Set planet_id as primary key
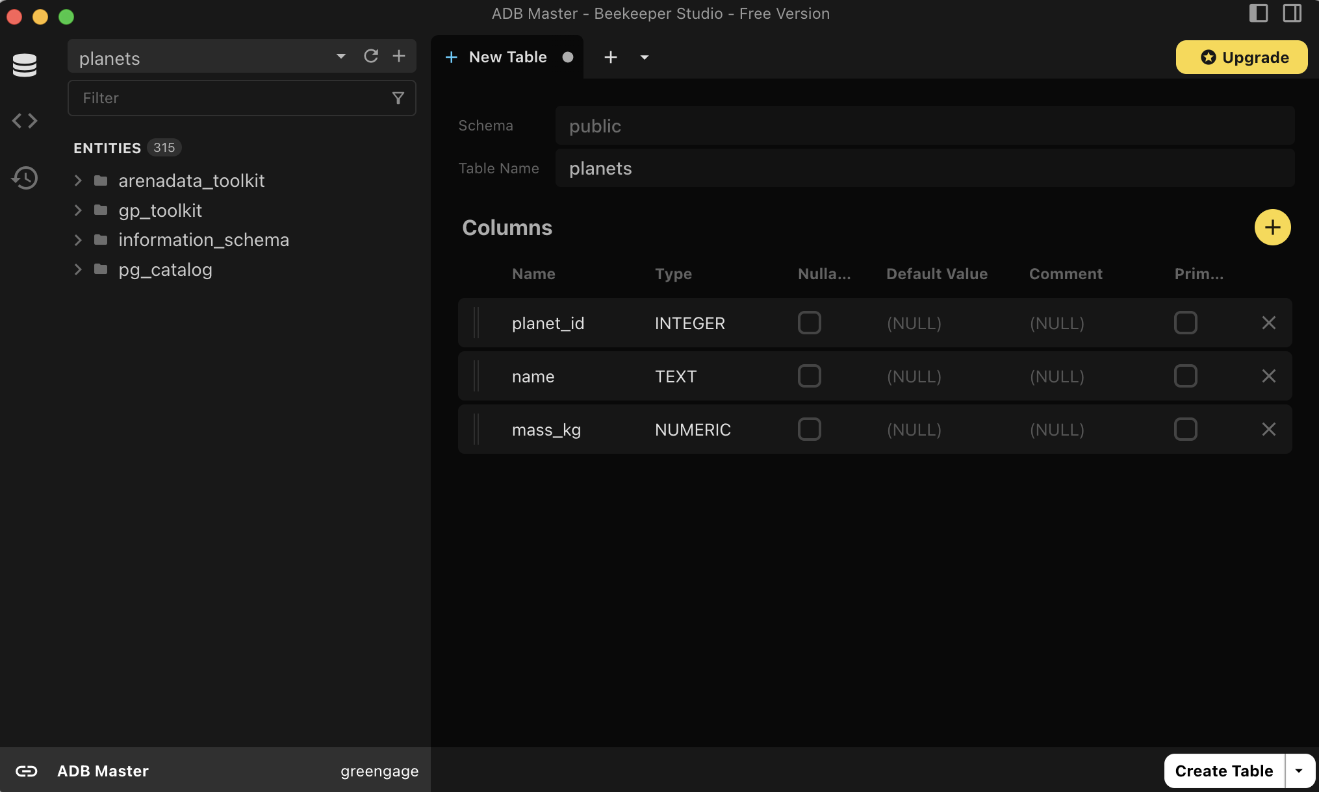This screenshot has height=792, width=1319. (1185, 323)
